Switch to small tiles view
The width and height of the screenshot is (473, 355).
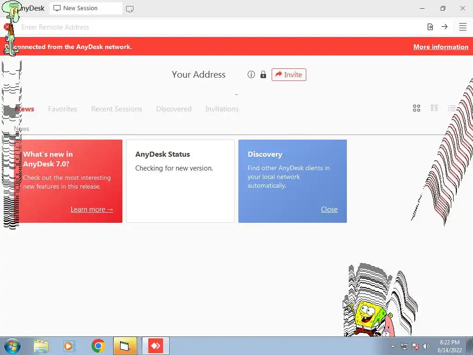coord(434,108)
